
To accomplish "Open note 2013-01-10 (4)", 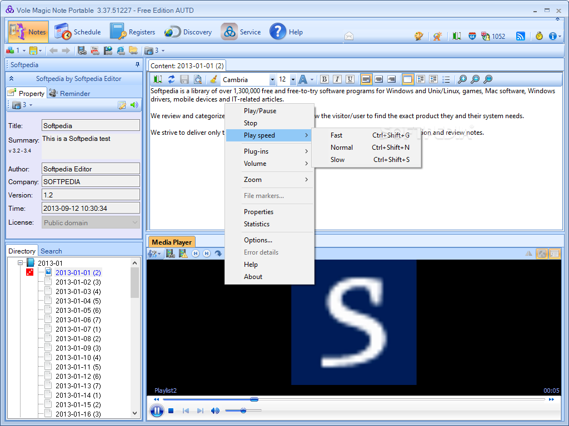I will pos(78,358).
